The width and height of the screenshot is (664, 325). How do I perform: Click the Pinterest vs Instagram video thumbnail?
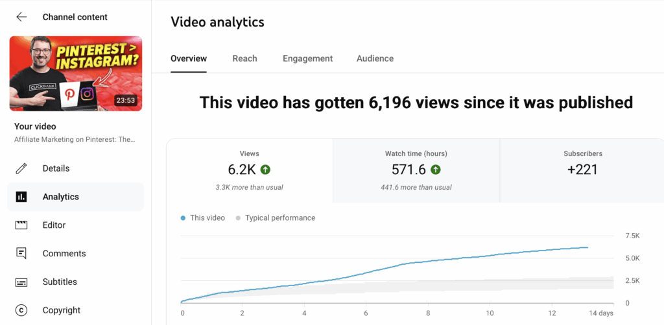pos(76,74)
